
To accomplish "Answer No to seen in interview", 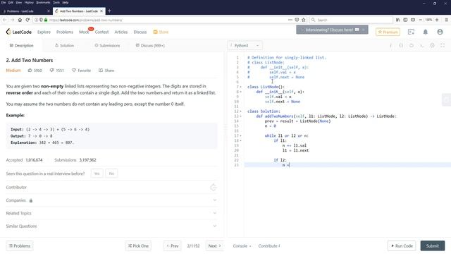I will pyautogui.click(x=111, y=174).
